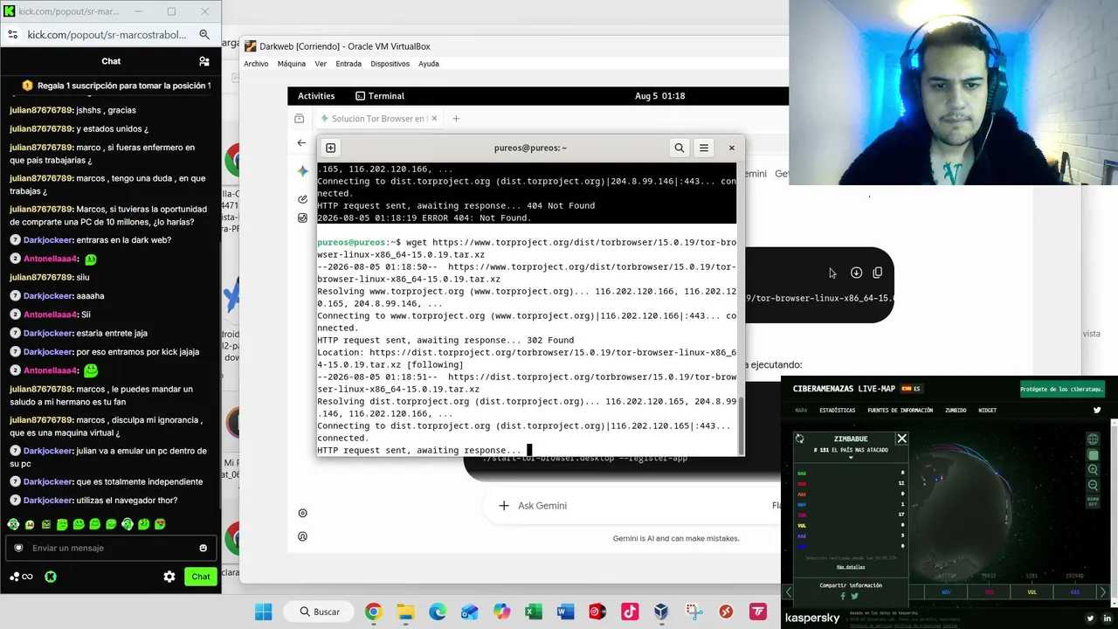Open the Dispositivos menu in VirtualBox
The height and width of the screenshot is (629, 1118).
[390, 64]
